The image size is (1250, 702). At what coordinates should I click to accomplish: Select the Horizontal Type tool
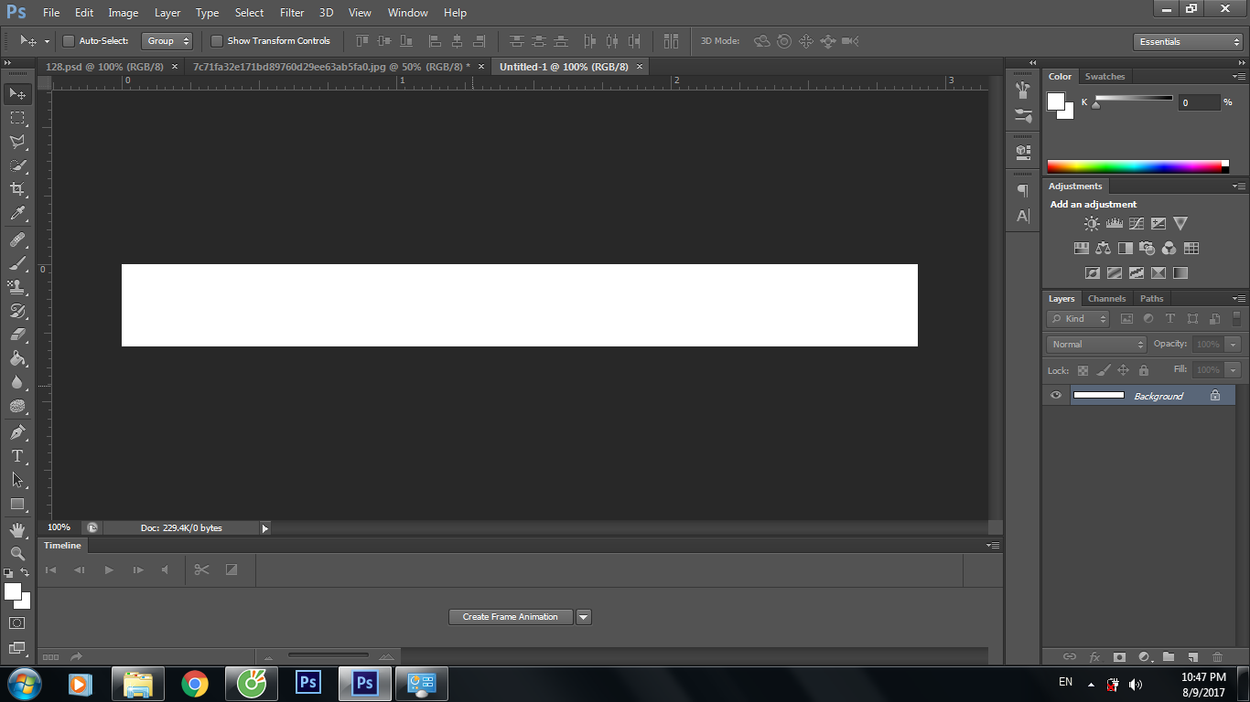point(16,455)
